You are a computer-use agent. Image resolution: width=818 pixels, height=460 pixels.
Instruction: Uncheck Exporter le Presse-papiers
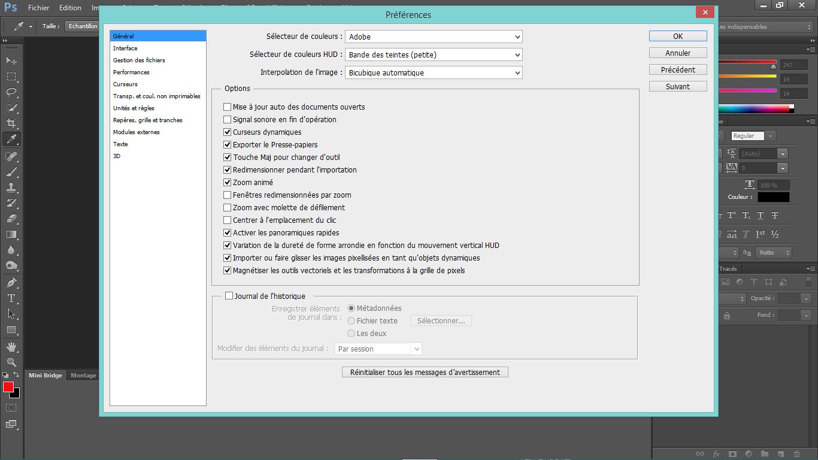click(227, 144)
